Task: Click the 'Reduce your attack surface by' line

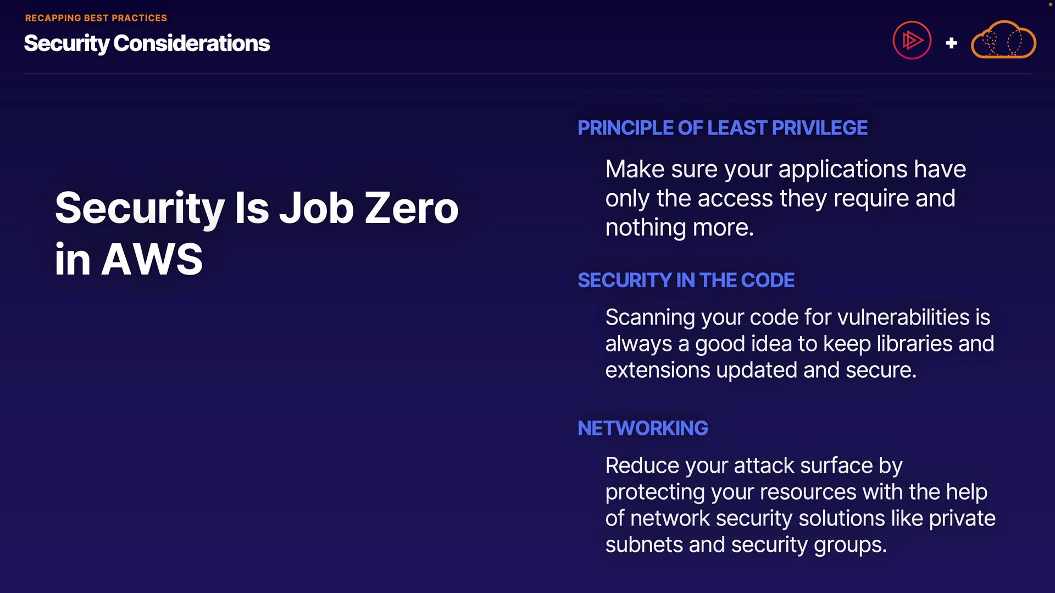Action: pyautogui.click(x=753, y=466)
